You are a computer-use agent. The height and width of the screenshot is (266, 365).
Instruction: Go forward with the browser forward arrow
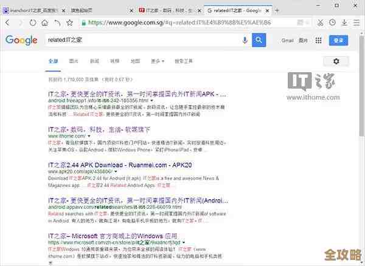point(21,22)
